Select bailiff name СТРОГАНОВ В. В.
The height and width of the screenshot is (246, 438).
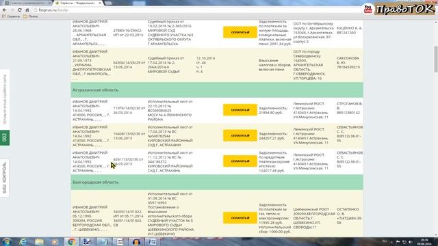coord(350,106)
